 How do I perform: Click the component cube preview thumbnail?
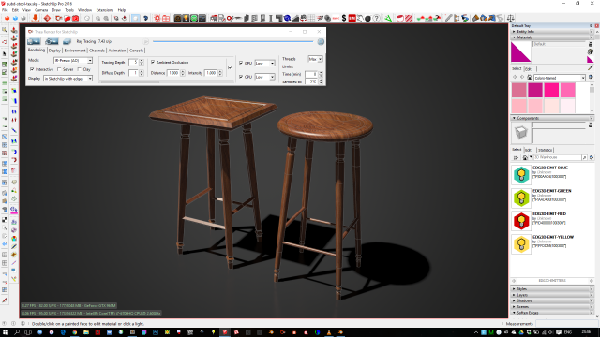521,133
